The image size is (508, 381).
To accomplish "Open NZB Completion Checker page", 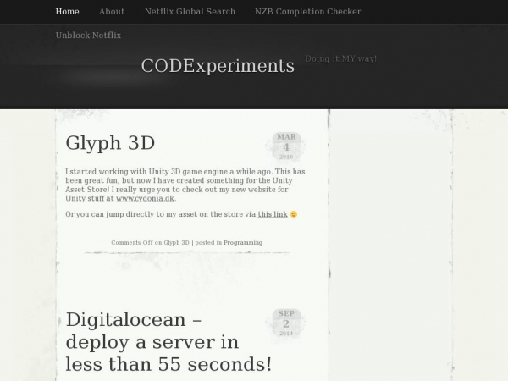I will pos(307,11).
